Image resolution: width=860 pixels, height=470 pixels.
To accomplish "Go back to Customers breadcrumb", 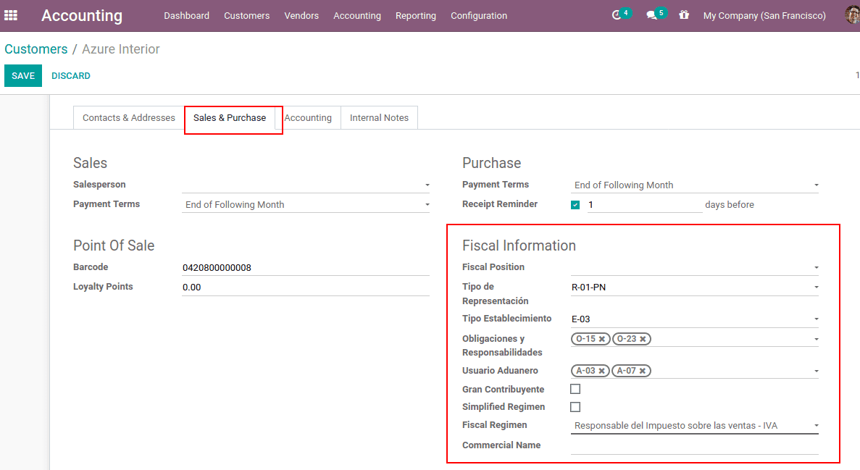I will [x=36, y=49].
